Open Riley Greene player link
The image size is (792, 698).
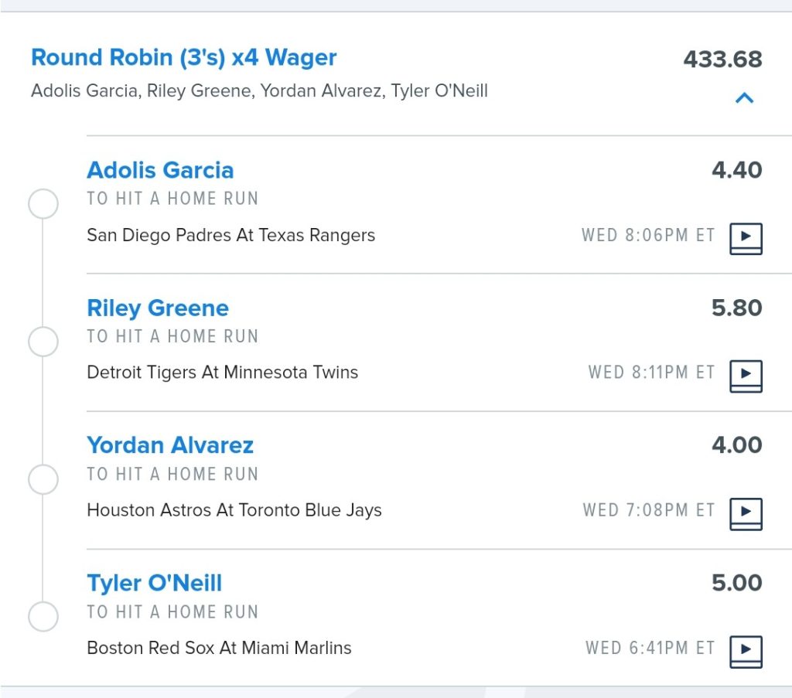click(158, 308)
